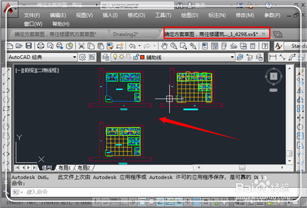Click the Undo arrow icon
The height and width of the screenshot is (208, 307).
point(132,46)
